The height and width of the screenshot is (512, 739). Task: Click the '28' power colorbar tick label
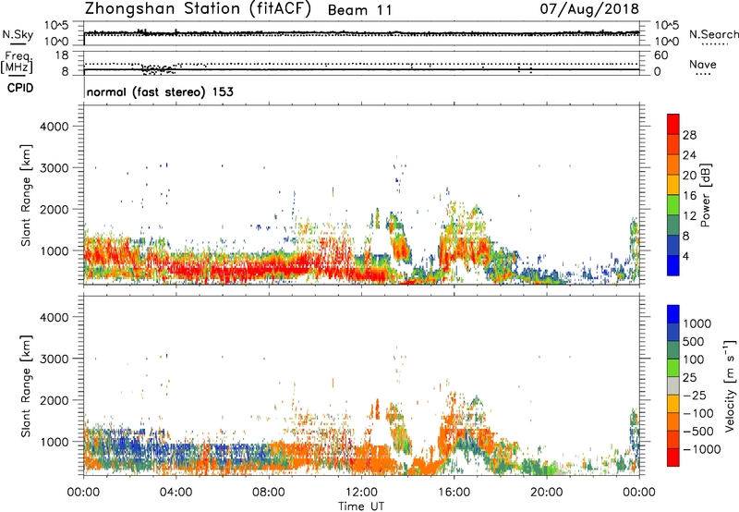[689, 135]
